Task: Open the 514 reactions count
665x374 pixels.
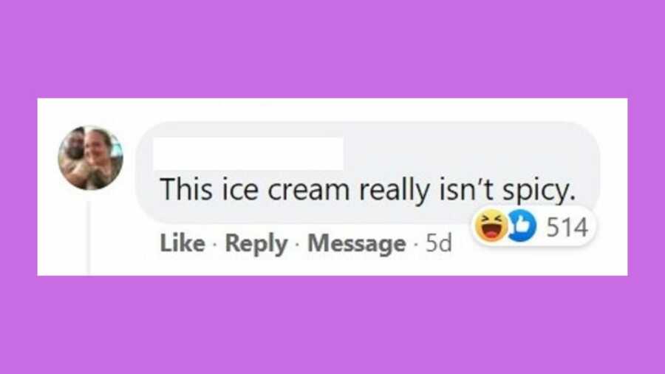Action: point(567,227)
